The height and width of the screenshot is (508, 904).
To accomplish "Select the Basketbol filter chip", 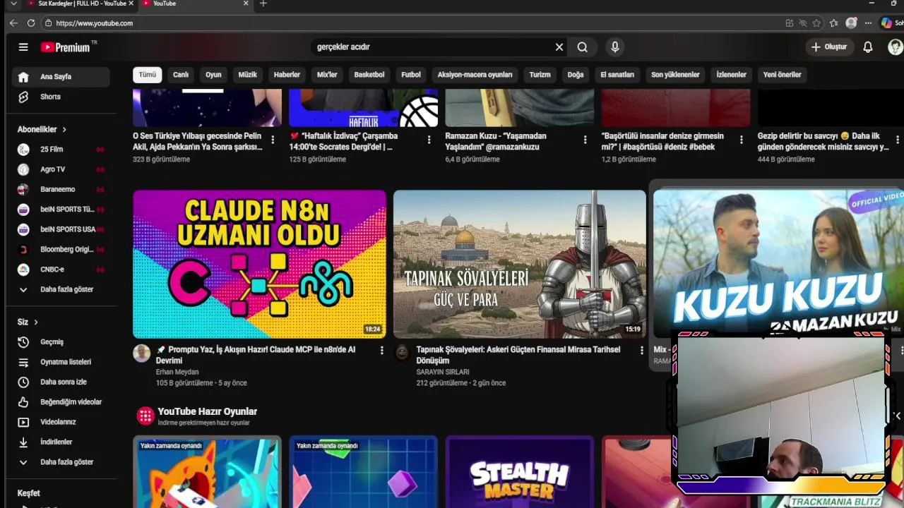I will 369,75.
